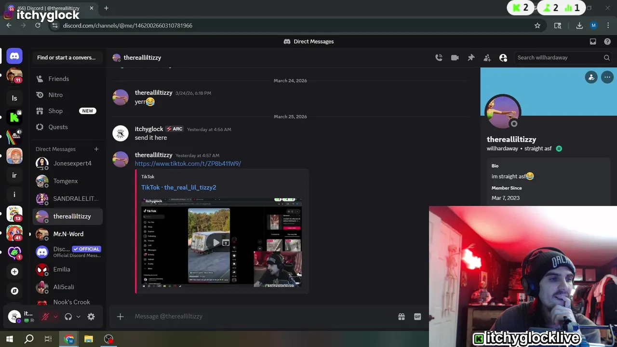
Task: Click the ARC server tag badge
Action: pos(174,129)
